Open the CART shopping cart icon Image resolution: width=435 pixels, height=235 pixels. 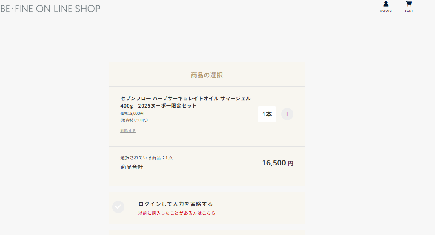click(x=409, y=4)
